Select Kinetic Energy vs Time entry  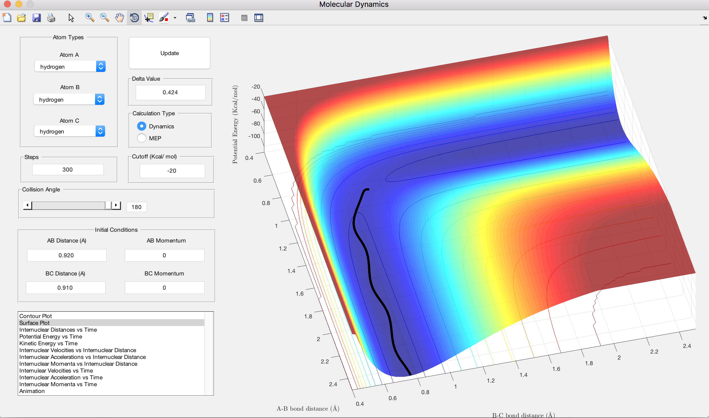[48, 343]
